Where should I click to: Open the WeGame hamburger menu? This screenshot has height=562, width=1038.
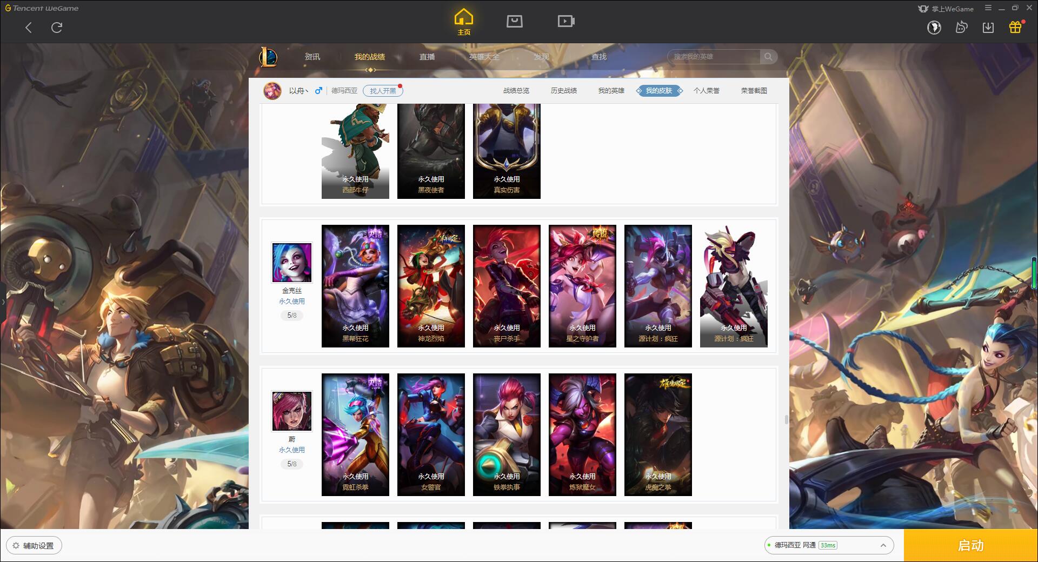pos(988,8)
